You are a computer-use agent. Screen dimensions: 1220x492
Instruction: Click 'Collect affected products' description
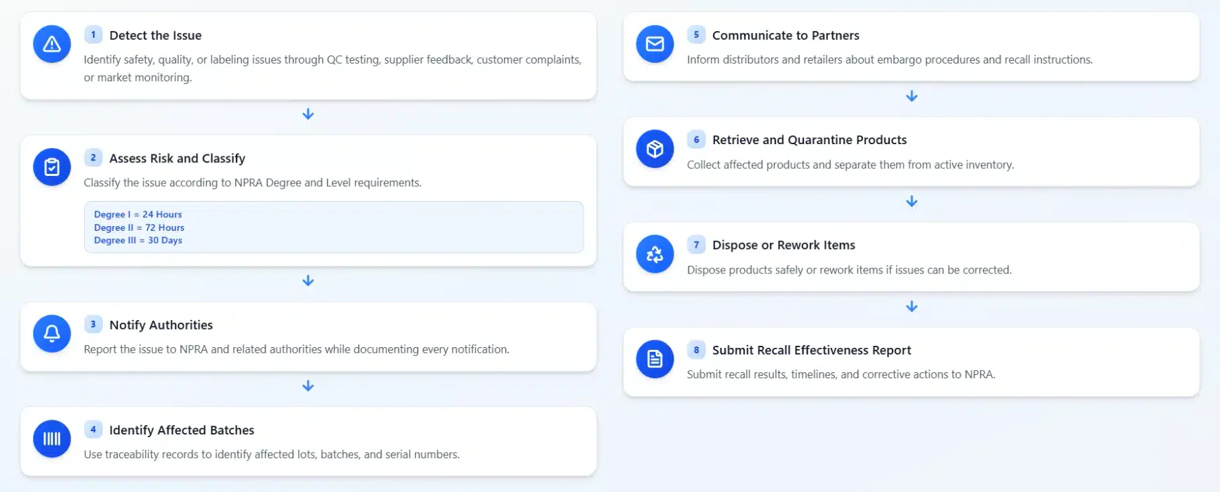[850, 164]
